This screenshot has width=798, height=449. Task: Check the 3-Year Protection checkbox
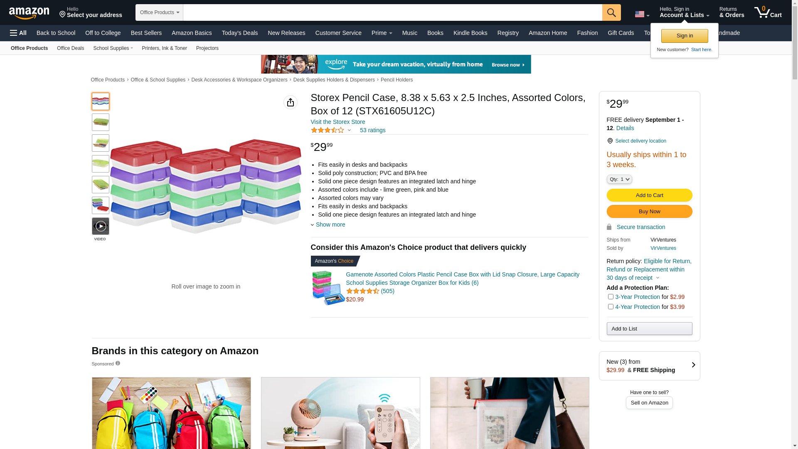click(x=610, y=297)
